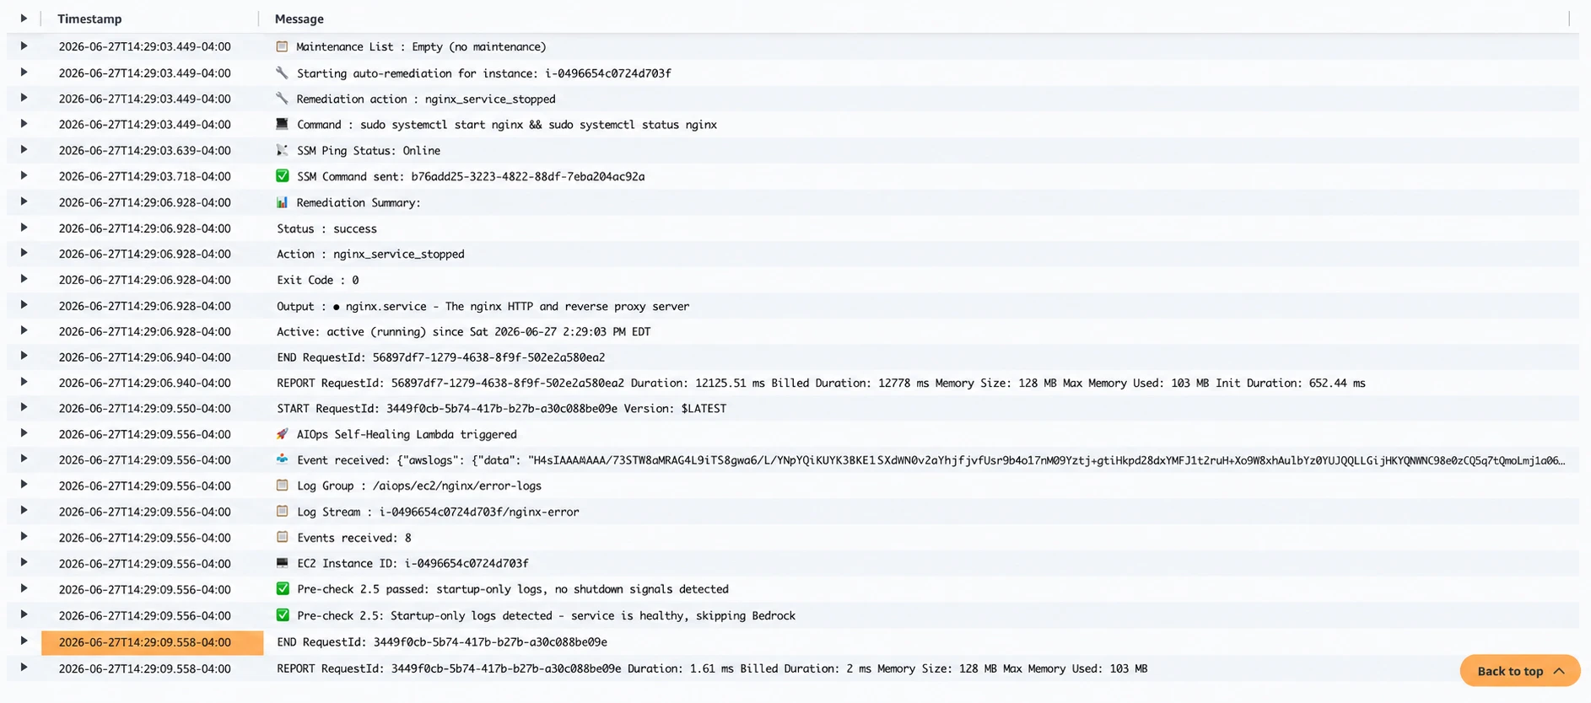Expand the SSM Ping Status row
This screenshot has height=703, width=1591.
(x=24, y=150)
